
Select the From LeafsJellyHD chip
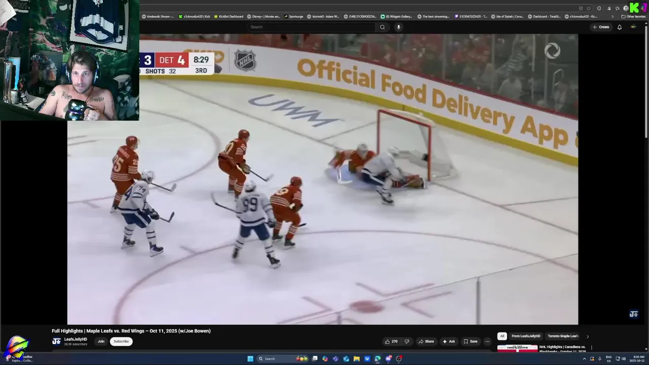[526, 336]
